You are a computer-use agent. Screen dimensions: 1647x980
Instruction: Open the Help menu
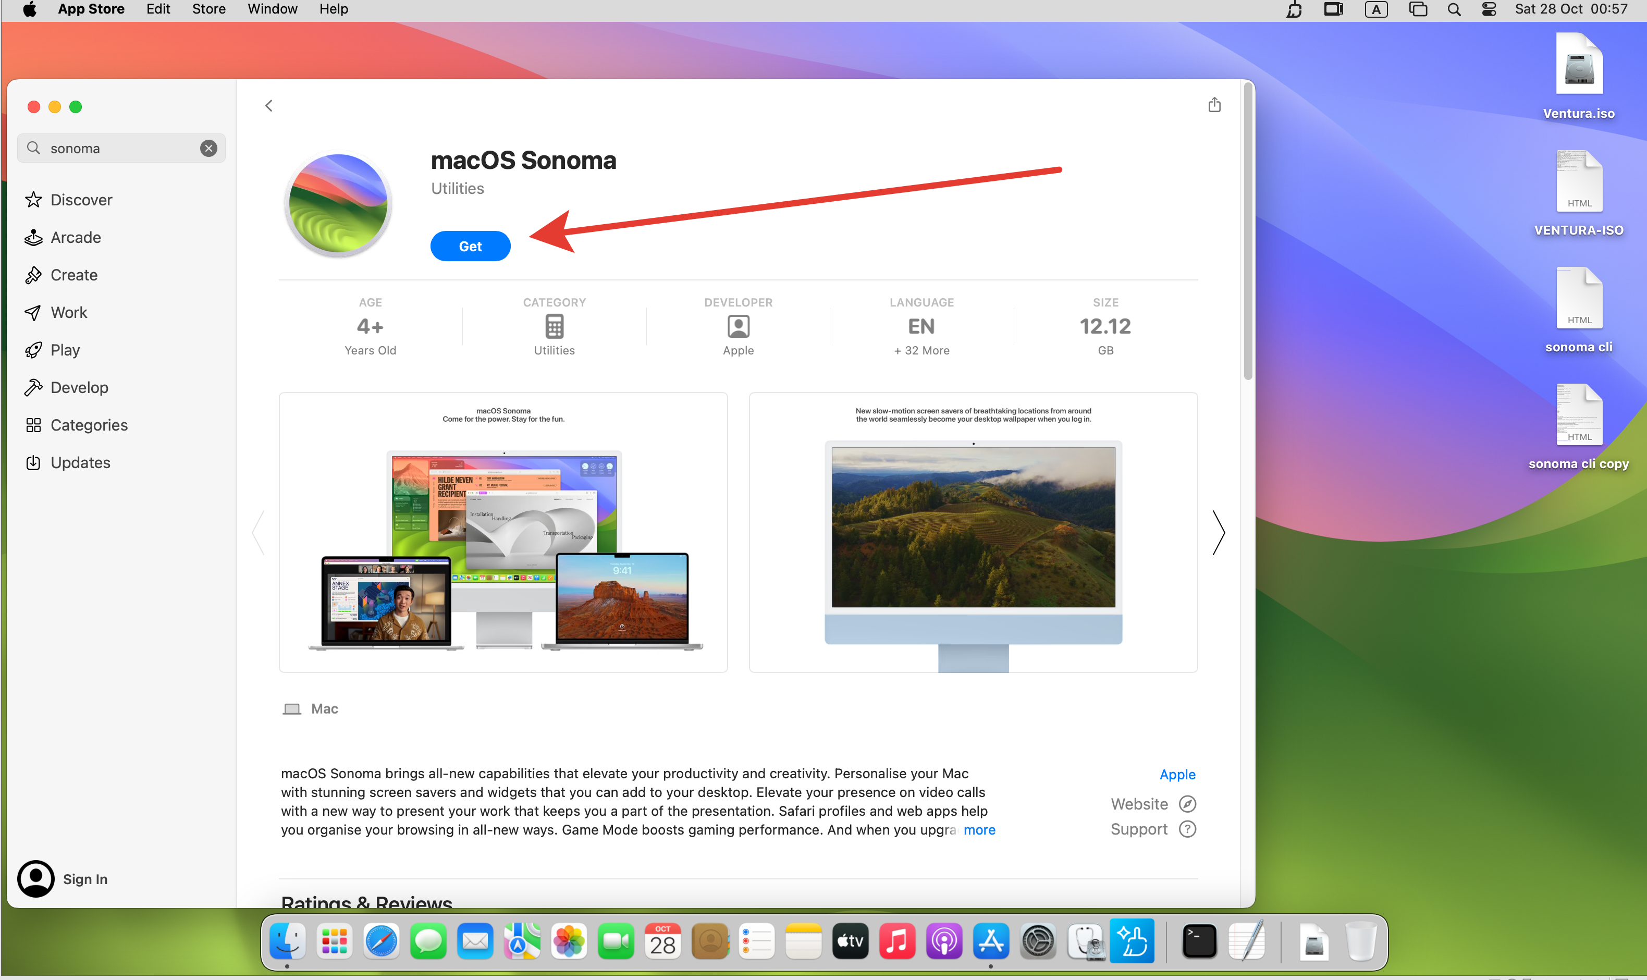tap(334, 9)
